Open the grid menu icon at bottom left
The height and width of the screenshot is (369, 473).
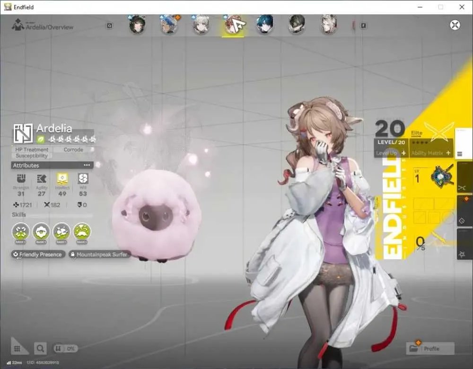click(17, 349)
